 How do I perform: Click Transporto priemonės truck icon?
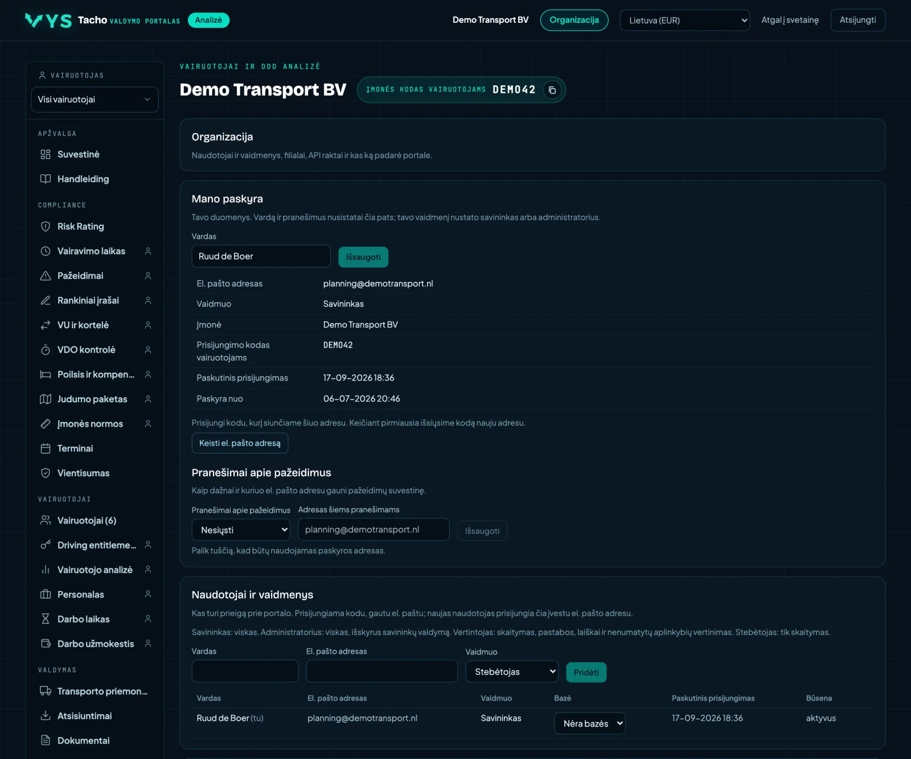click(46, 691)
